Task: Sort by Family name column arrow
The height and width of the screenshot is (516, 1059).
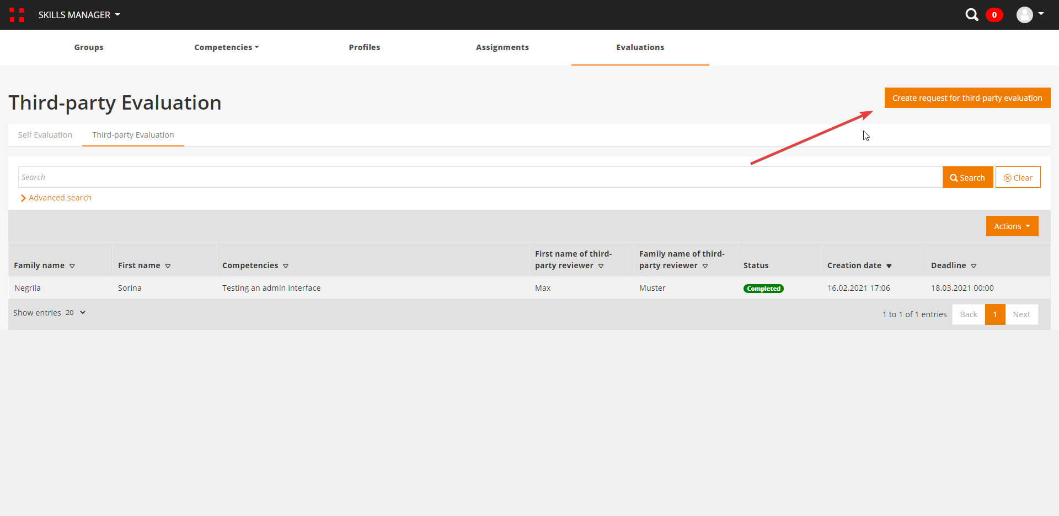Action: (x=72, y=266)
